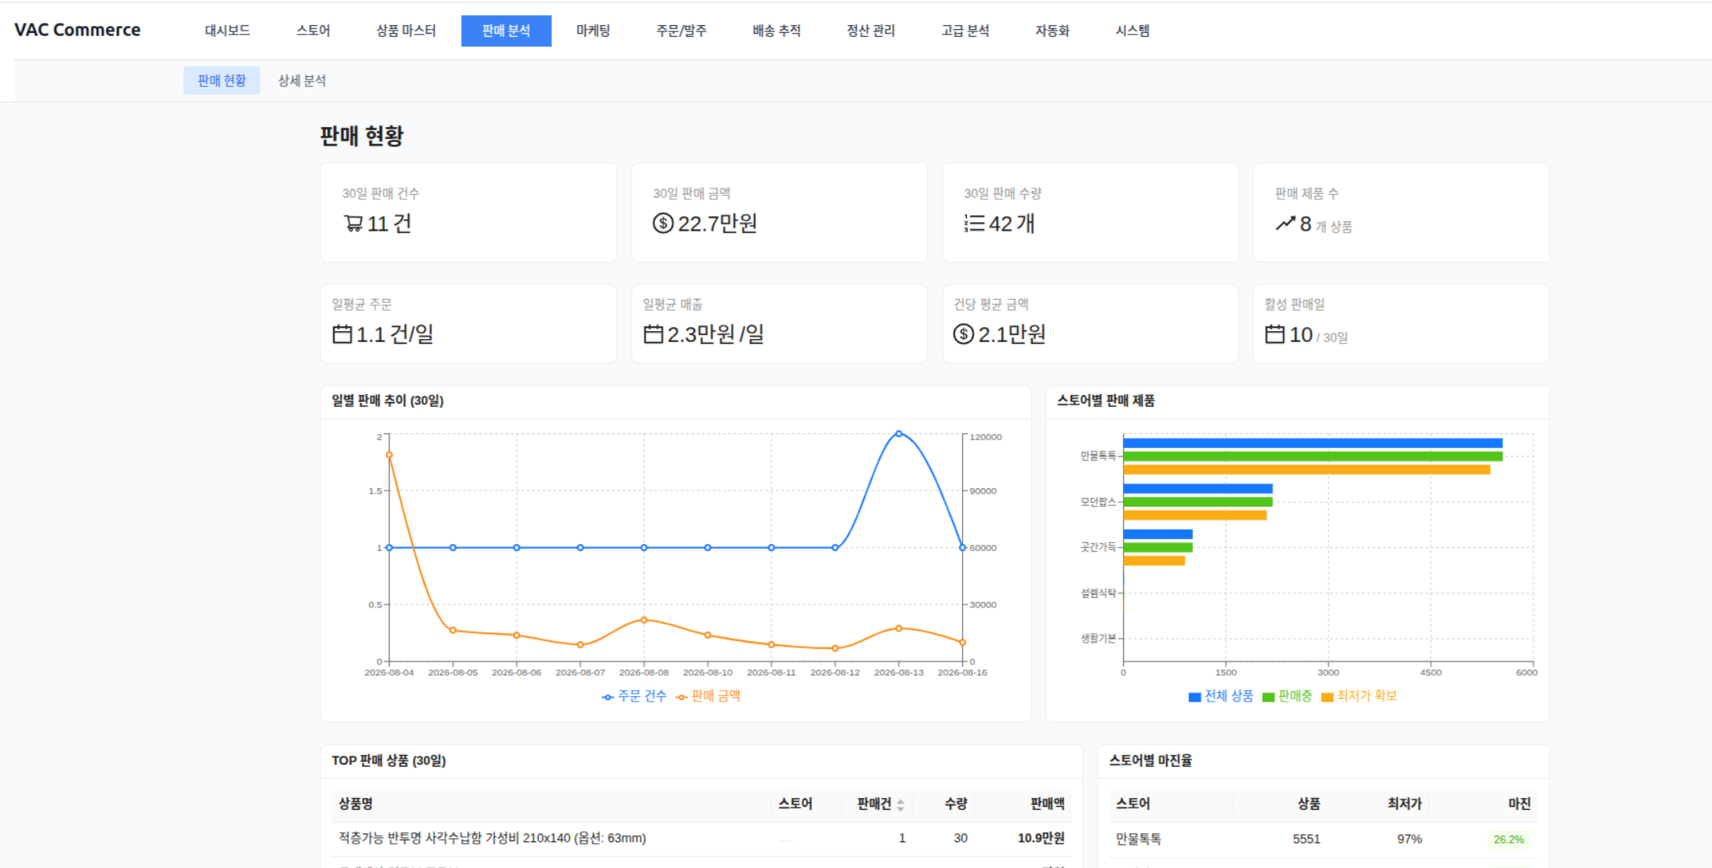This screenshot has width=1712, height=868.
Task: Toggle the 판매 금액 legend series
Action: click(708, 696)
